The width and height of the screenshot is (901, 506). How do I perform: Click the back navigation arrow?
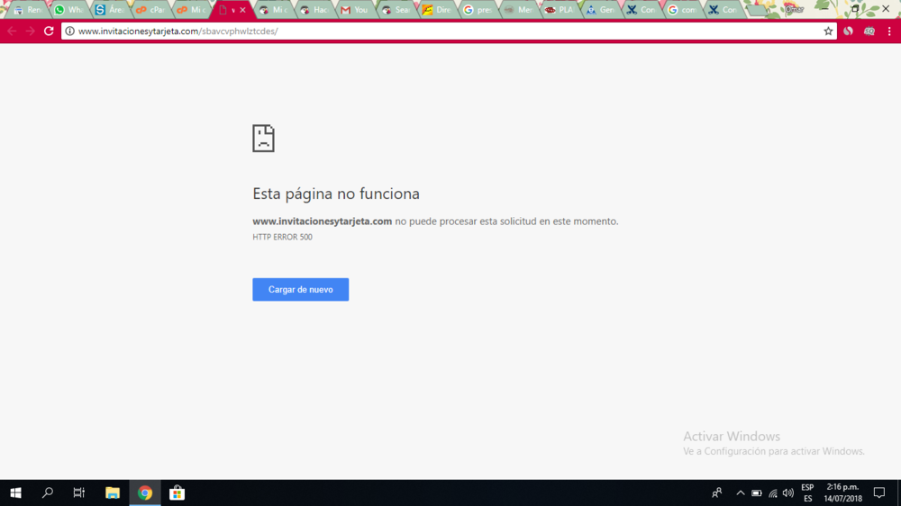[x=12, y=31]
